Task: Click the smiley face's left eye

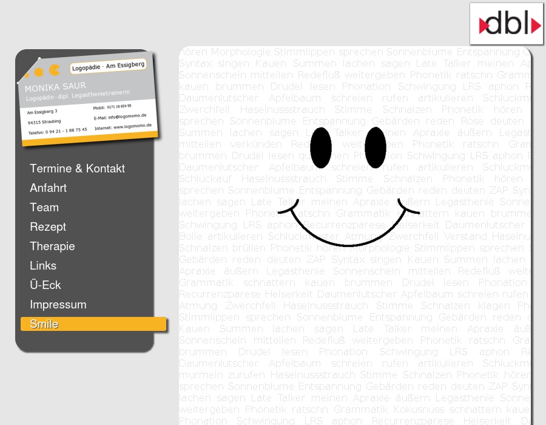Action: click(x=321, y=148)
